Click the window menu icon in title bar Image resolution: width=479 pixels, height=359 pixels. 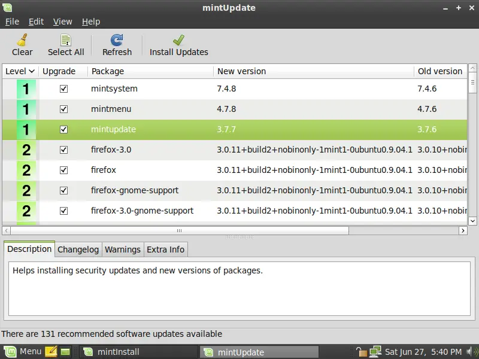[7, 7]
